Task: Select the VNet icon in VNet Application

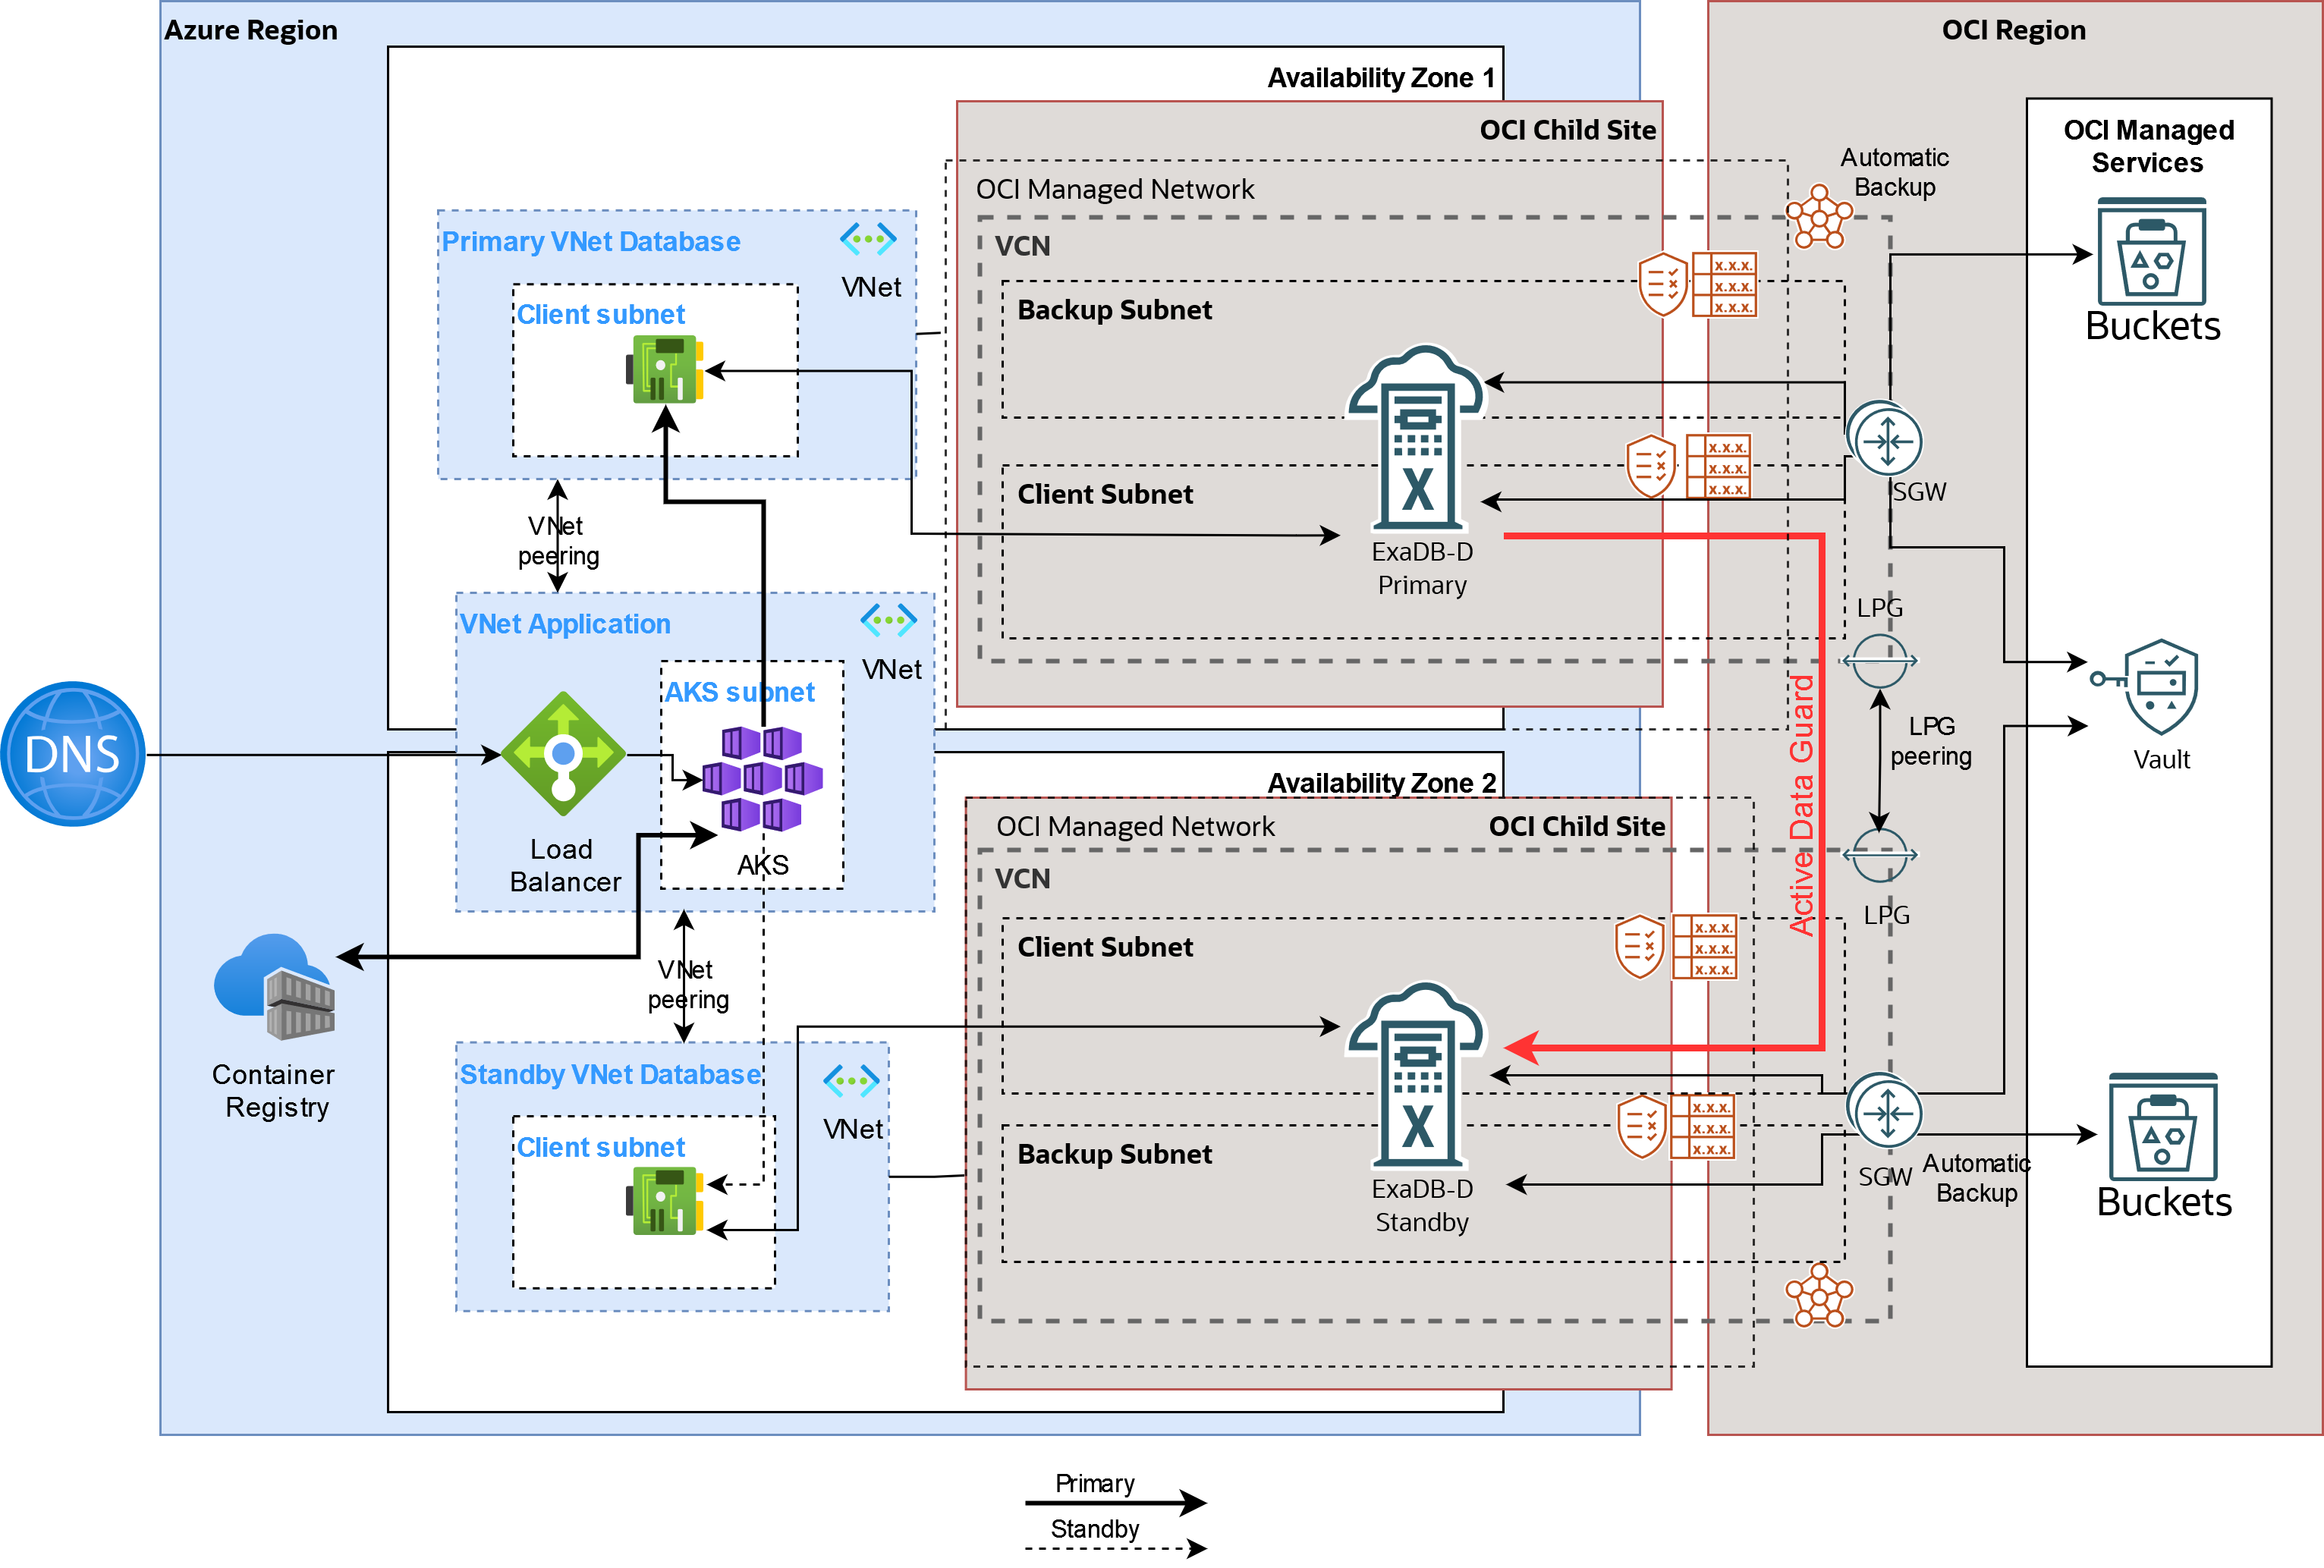Action: (888, 620)
